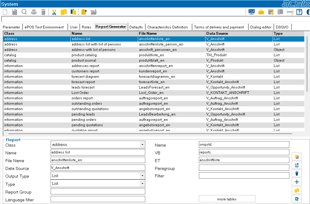Viewport: 310px width, 204px height.
Task: Select the Roles tab
Action: [86, 27]
